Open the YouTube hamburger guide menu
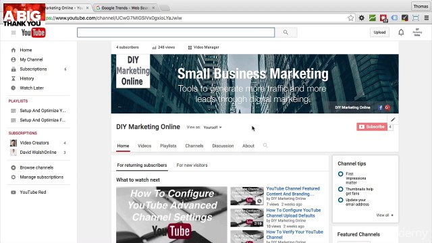Screen dimensions: 432x243 [x=13, y=33]
